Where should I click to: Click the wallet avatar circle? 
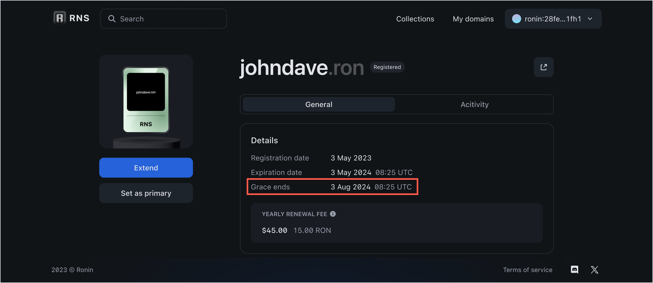[516, 19]
